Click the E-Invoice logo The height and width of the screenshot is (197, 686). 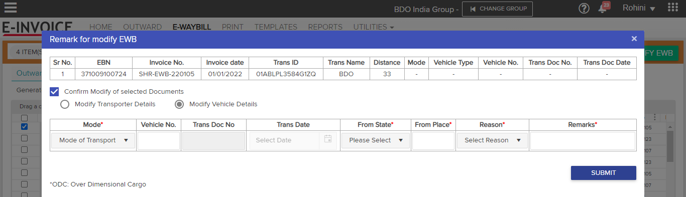coord(38,27)
